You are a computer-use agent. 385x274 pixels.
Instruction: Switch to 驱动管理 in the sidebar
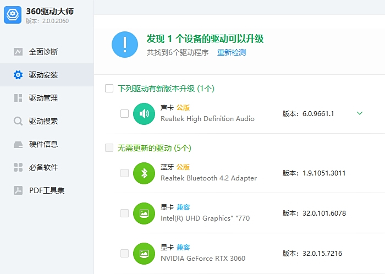[43, 98]
